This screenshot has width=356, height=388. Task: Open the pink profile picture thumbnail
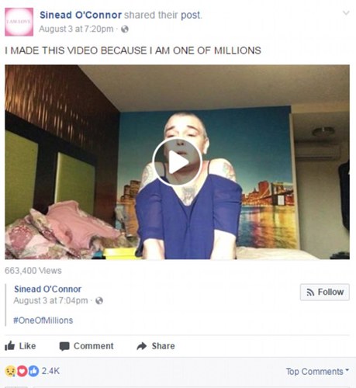pos(19,22)
